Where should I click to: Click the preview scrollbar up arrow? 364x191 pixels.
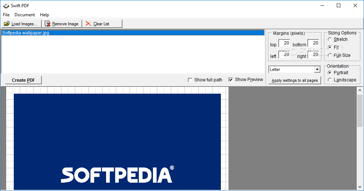(360, 90)
